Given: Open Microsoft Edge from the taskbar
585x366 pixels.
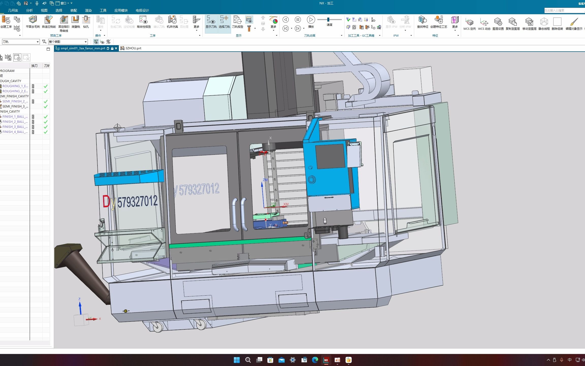Looking at the screenshot, I should tap(315, 360).
